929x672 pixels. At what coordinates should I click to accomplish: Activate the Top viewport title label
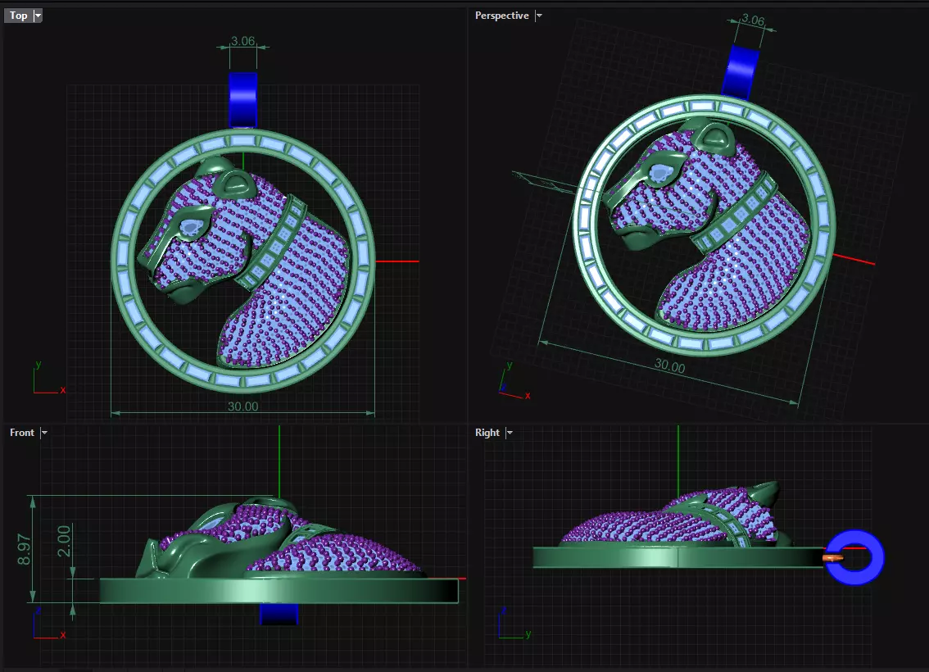pos(18,16)
